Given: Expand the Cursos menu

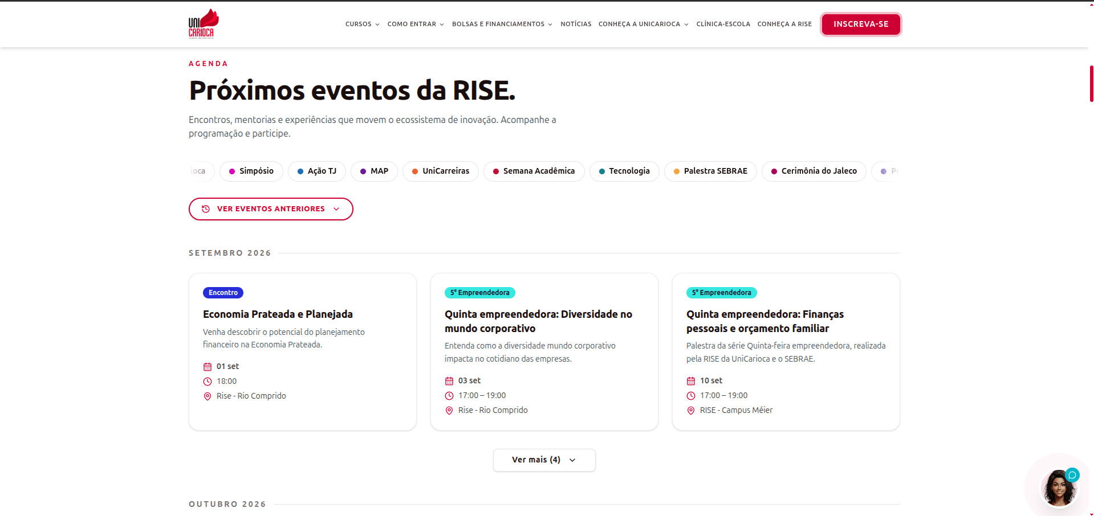Looking at the screenshot, I should pos(363,24).
